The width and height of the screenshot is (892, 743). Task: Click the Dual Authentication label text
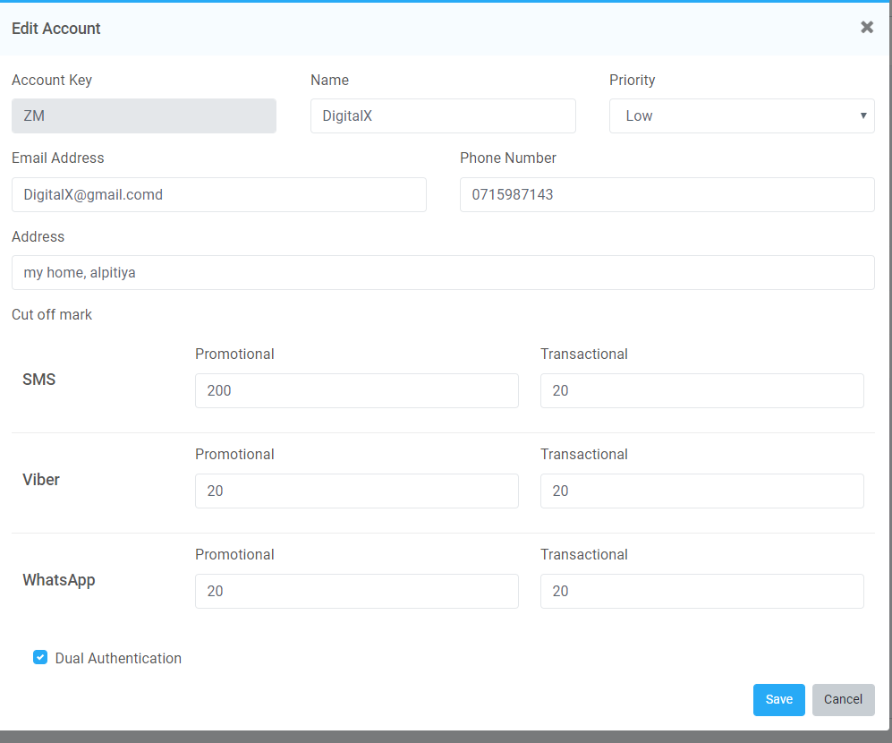click(118, 659)
